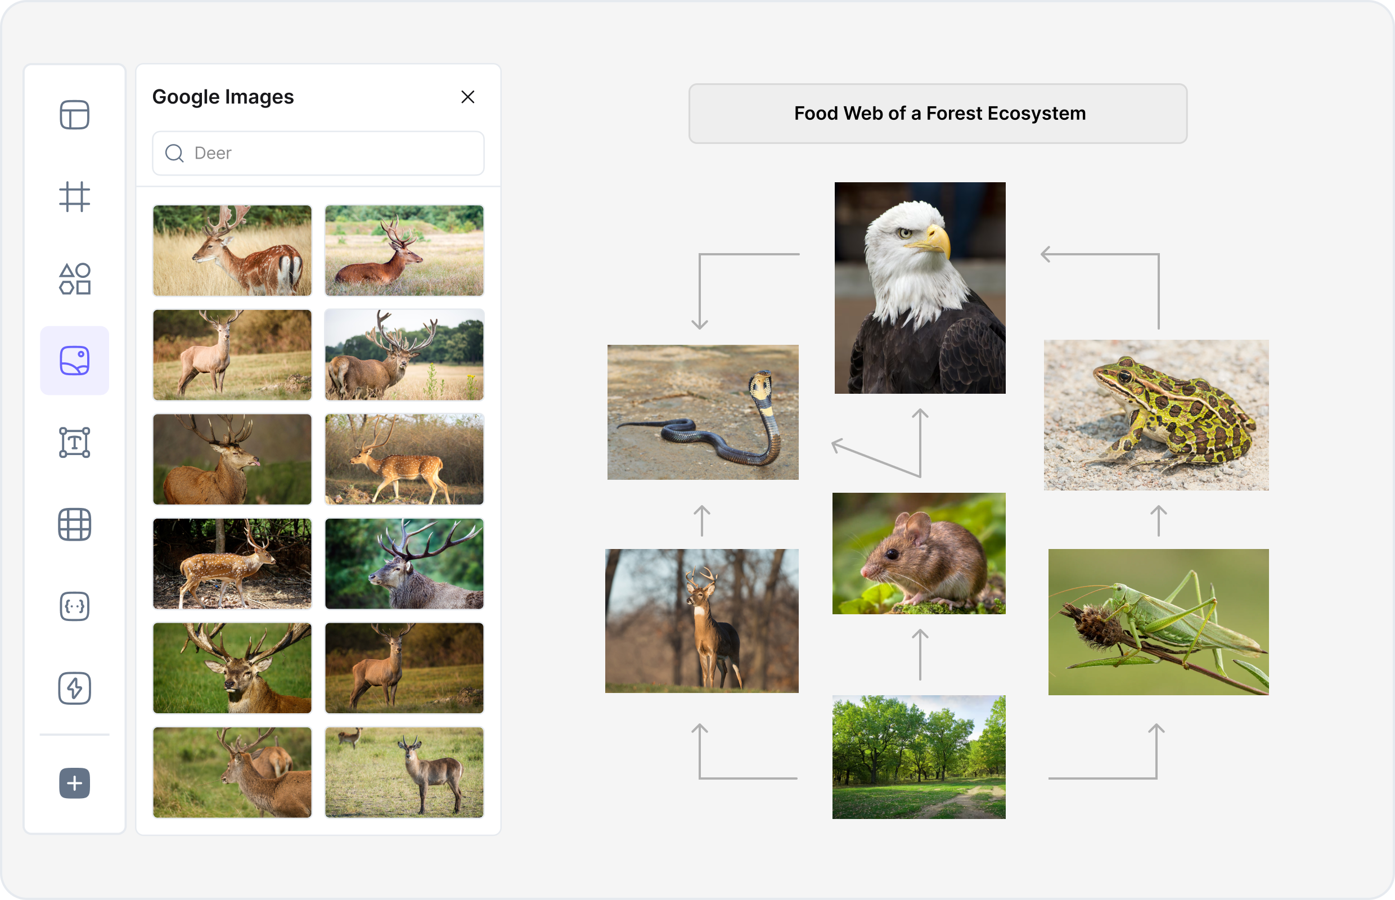
Task: Select the frame grid tool icon
Action: pyautogui.click(x=74, y=196)
